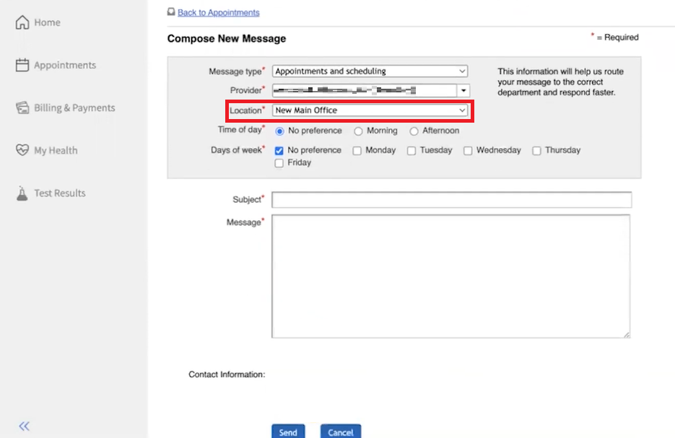
Task: Click the Provider combo box field
Action: 364,90
